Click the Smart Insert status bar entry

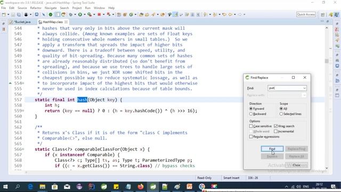tap(231, 178)
